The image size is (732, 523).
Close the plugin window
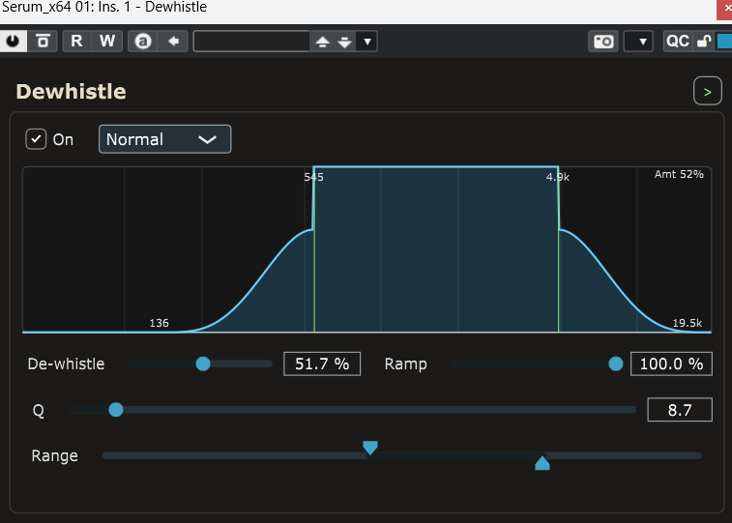(725, 9)
